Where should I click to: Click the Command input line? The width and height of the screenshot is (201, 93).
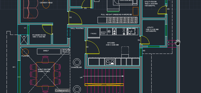click(x=62, y=90)
